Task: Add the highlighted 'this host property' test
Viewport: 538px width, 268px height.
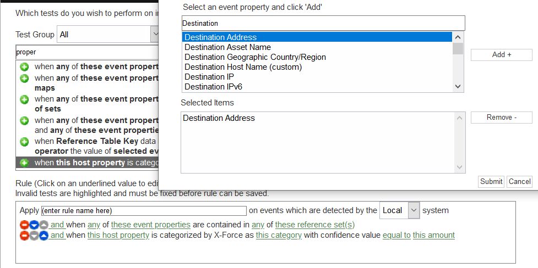Action: pyautogui.click(x=24, y=163)
